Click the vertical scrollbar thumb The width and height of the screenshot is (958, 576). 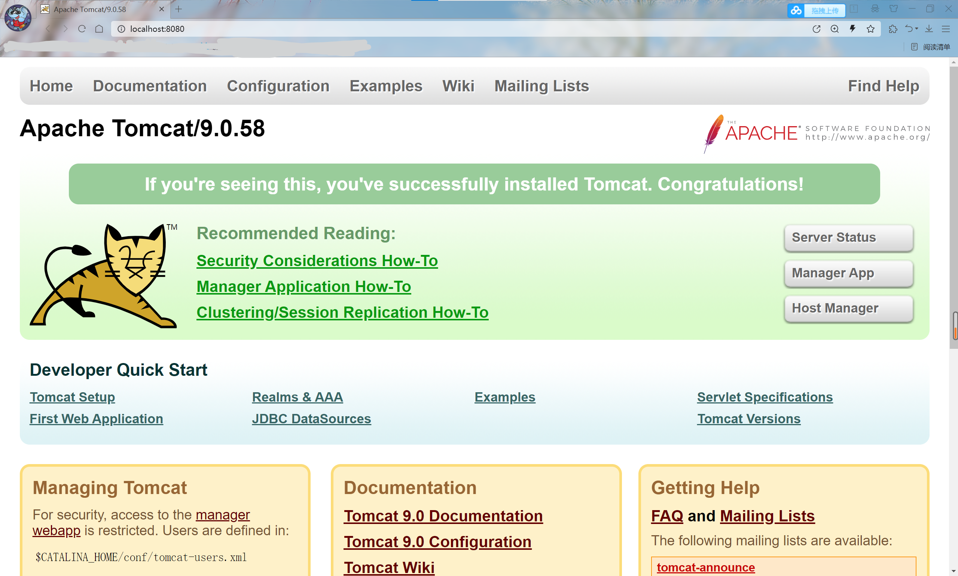954,208
